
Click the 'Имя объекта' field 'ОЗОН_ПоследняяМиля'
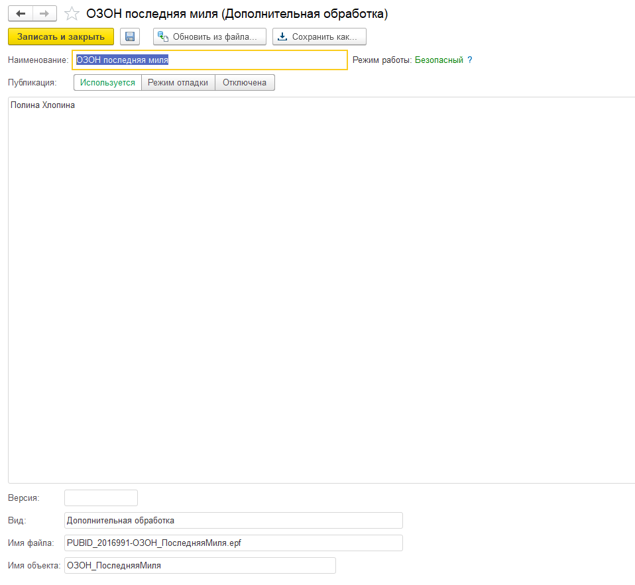coord(200,566)
